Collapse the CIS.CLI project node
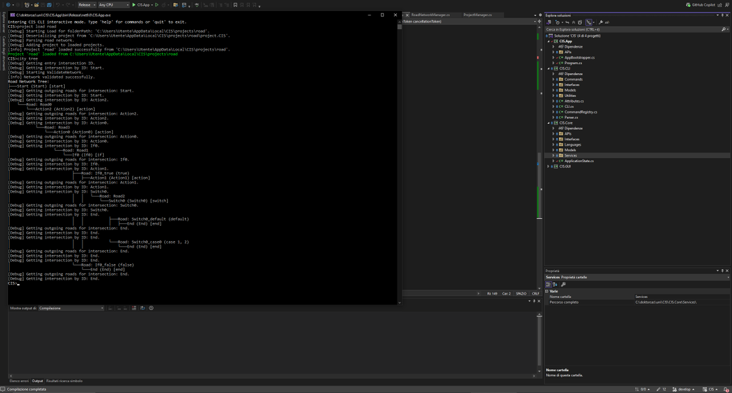Viewport: 732px width, 393px height. (548, 68)
